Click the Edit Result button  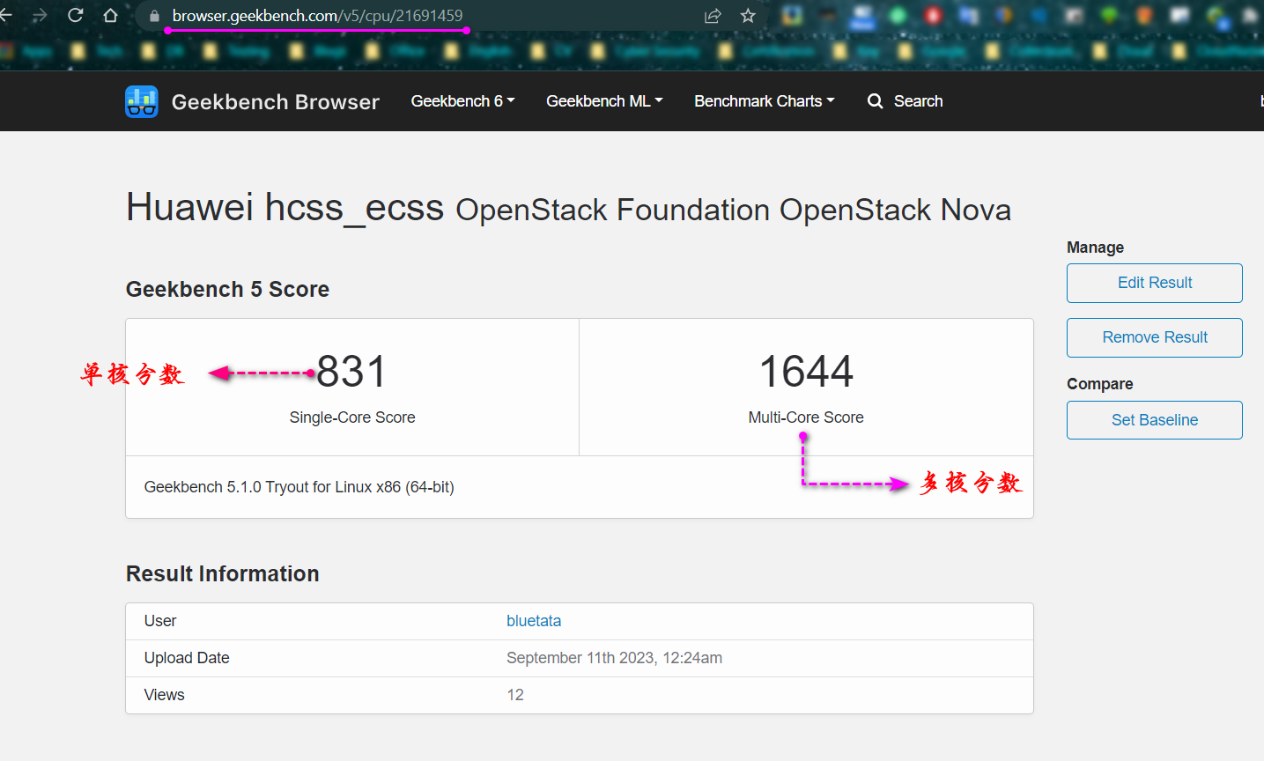tap(1154, 283)
